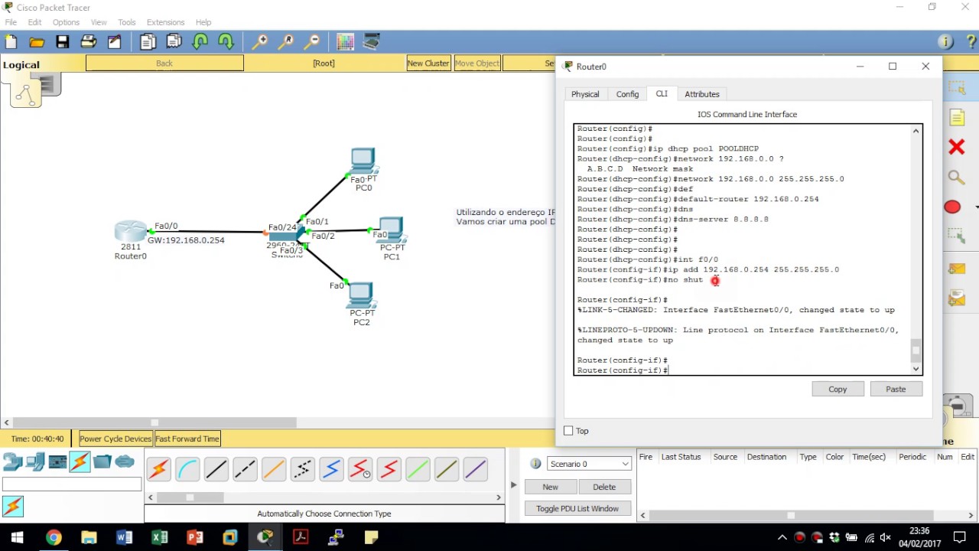Undo the last action with the left green arrow
The image size is (979, 551).
coord(200,42)
